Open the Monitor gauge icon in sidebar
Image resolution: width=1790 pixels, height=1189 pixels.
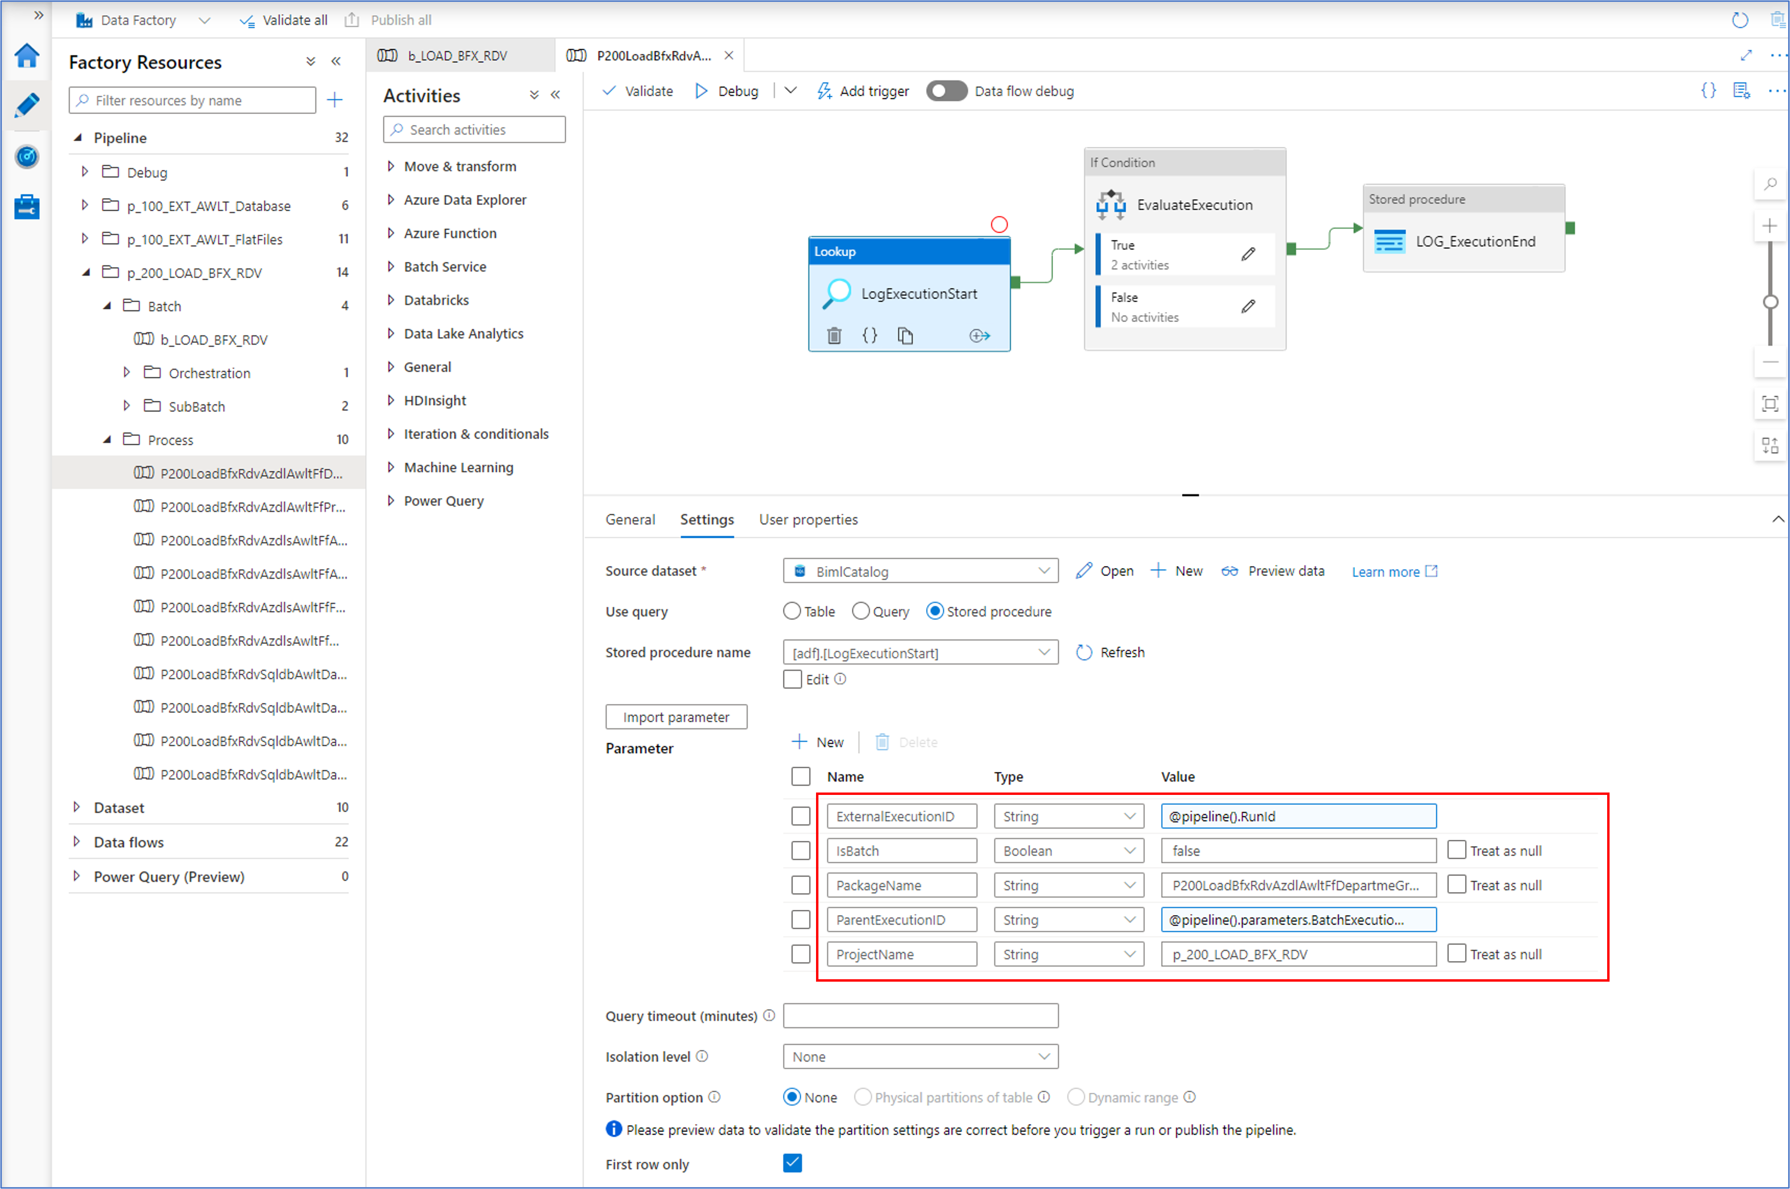tap(27, 157)
